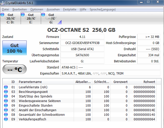Viewport: 164px width, 128px height.
Task: Click status orb of Lesefehlerrate row
Action: pos(6,87)
